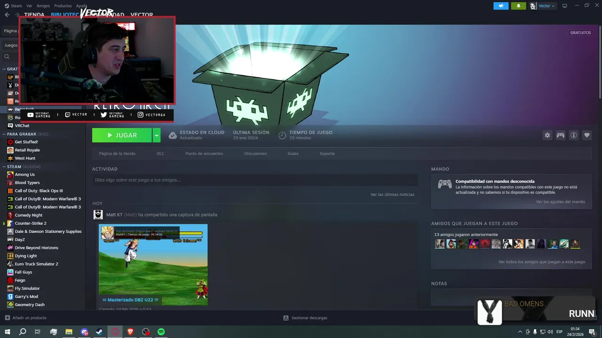Open the Ver menu
This screenshot has width=602, height=338.
[x=30, y=6]
